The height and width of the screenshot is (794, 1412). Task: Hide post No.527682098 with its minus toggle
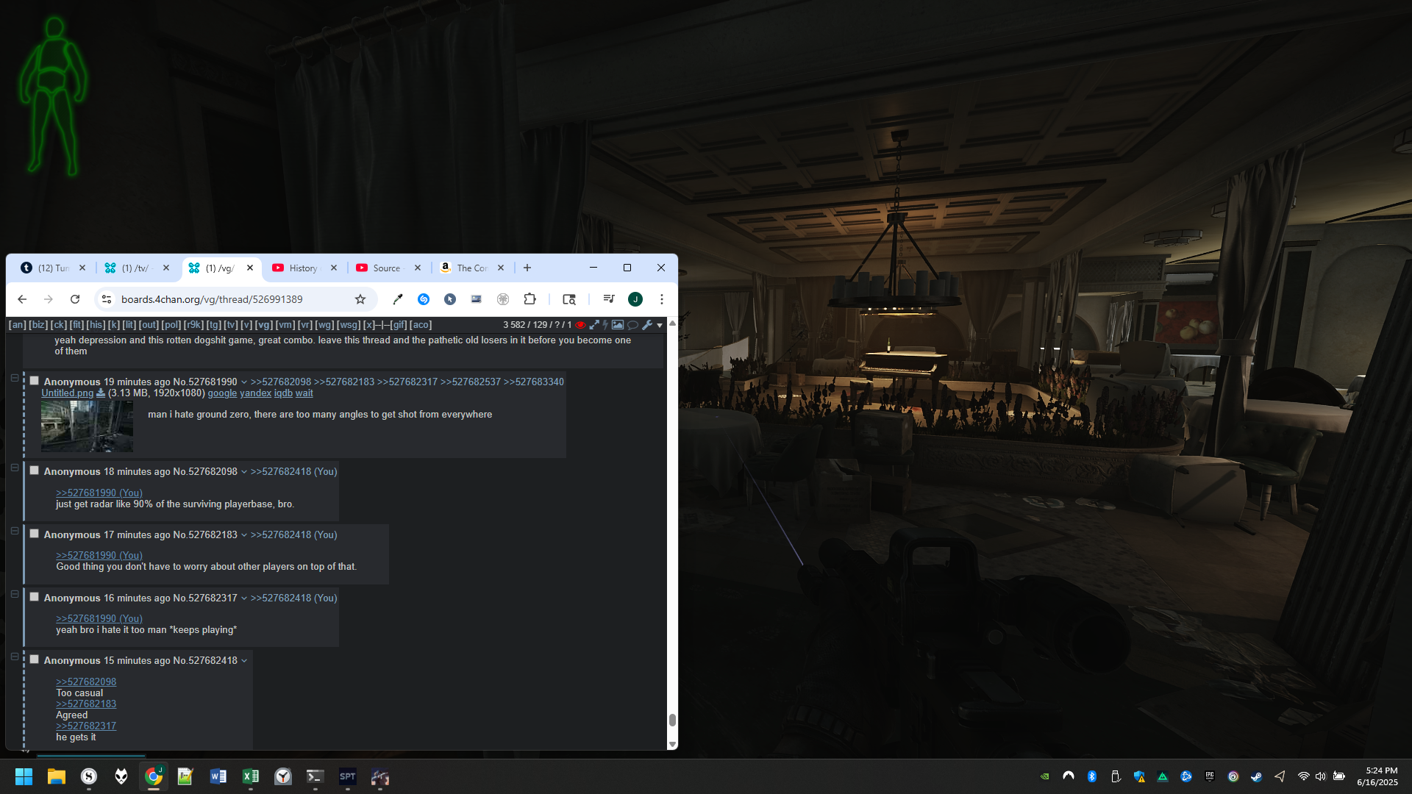click(14, 468)
